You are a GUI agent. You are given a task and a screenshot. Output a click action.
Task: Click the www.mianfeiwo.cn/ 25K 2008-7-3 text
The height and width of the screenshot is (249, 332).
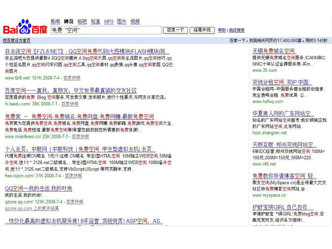36,137
